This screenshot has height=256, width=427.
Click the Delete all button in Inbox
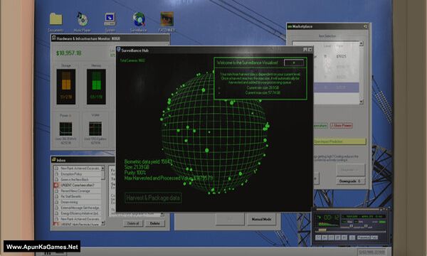(x=133, y=223)
